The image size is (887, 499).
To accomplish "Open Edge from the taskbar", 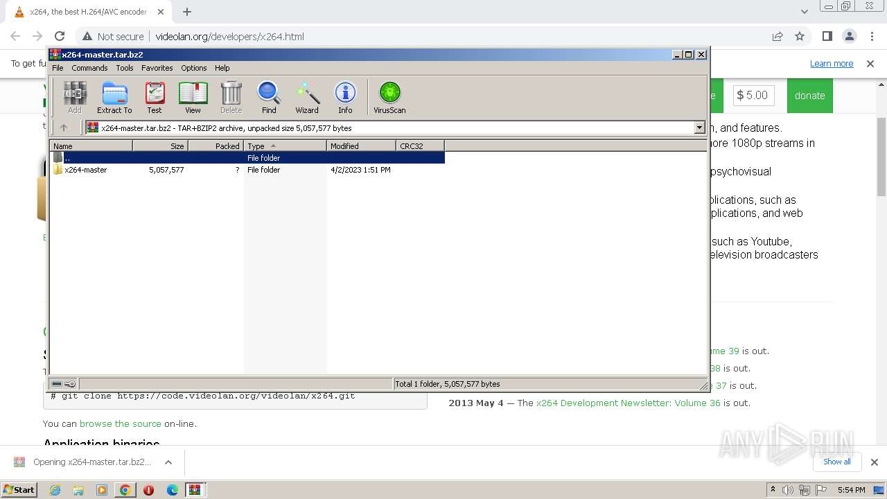I will coord(173,490).
